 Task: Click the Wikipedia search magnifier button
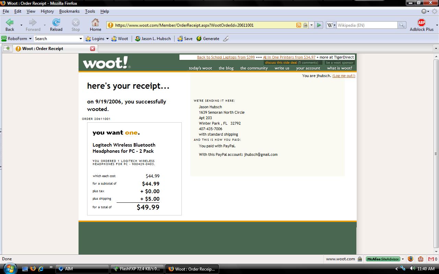pos(401,25)
